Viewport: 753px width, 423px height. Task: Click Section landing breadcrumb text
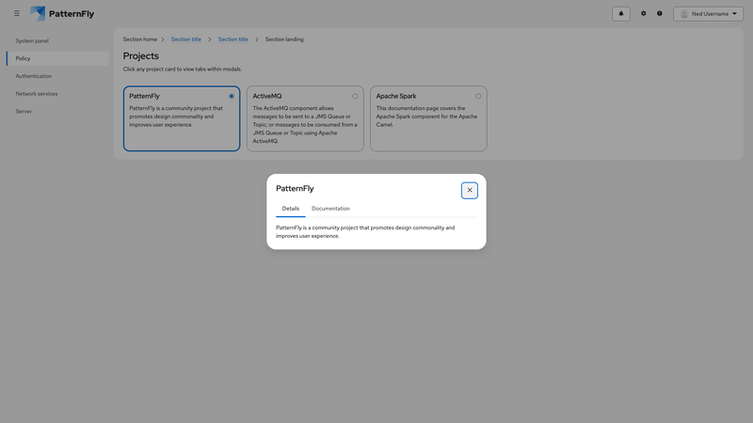click(284, 39)
